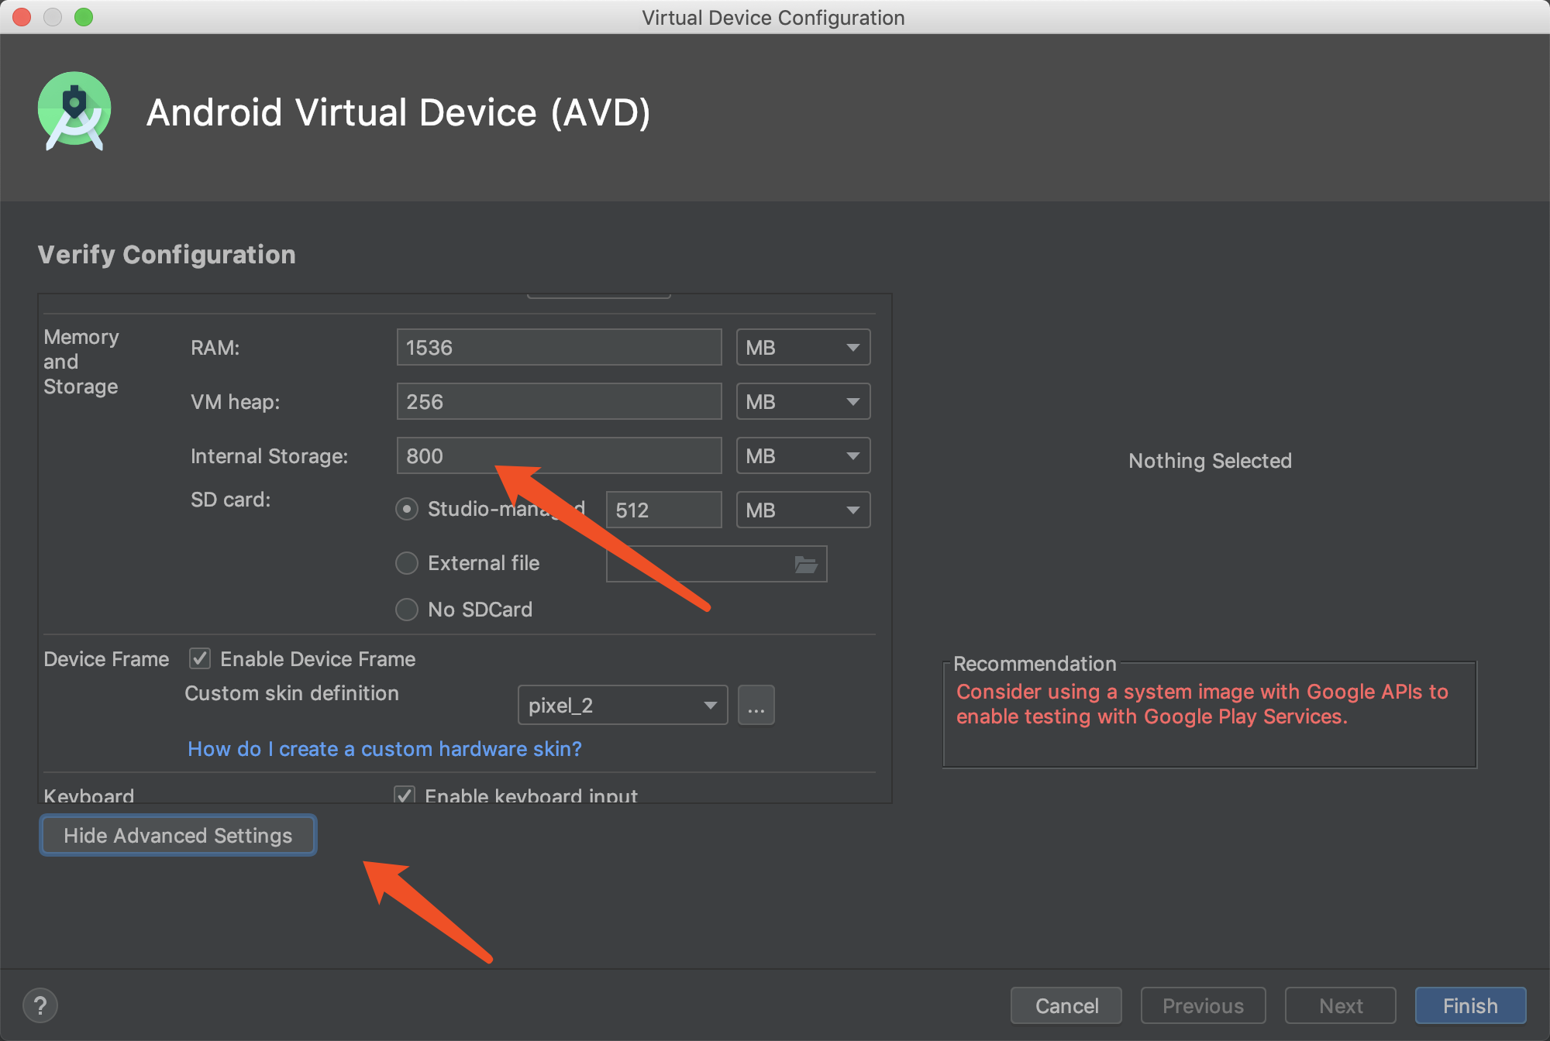Open the Internal Storage unit dropdown
Screen dimensions: 1550x1041
803,456
